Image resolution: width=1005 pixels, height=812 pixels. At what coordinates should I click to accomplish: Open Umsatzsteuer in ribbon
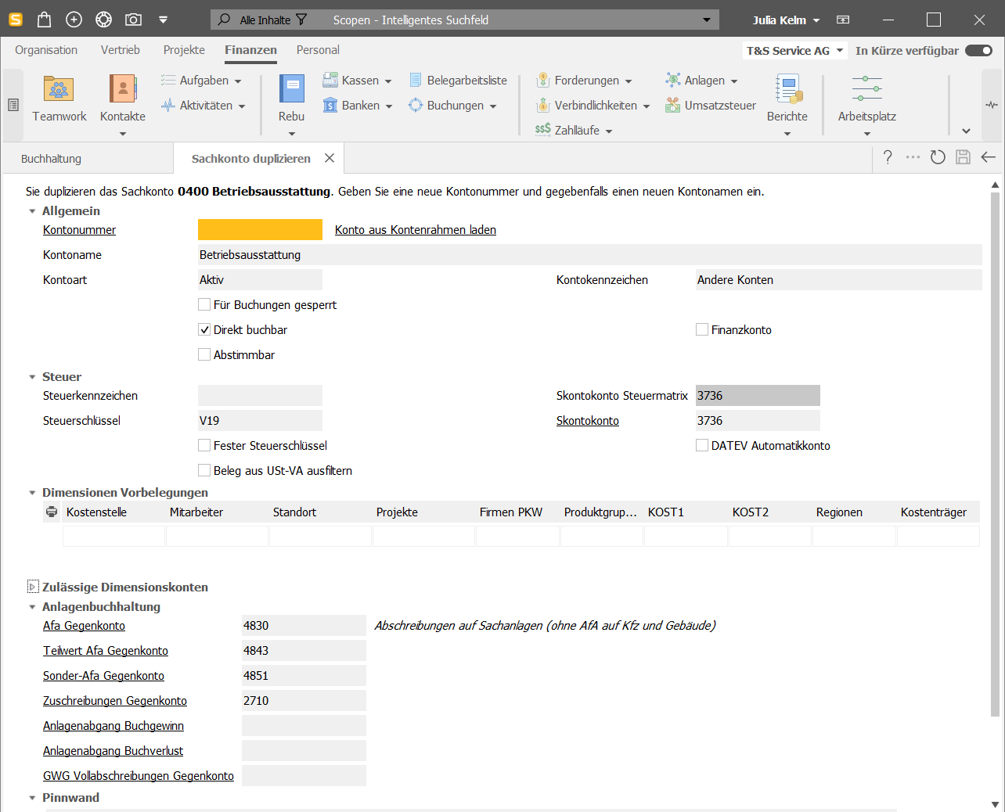pos(711,105)
